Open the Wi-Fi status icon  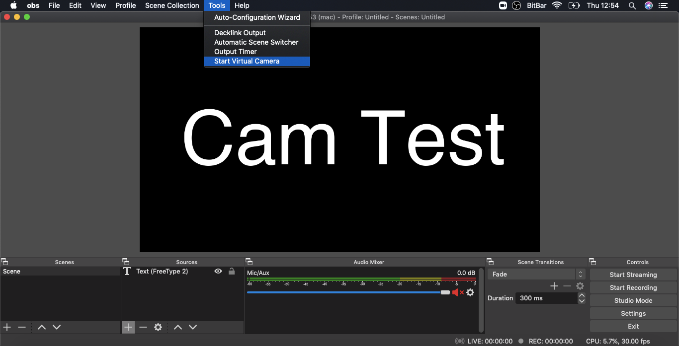click(x=557, y=5)
